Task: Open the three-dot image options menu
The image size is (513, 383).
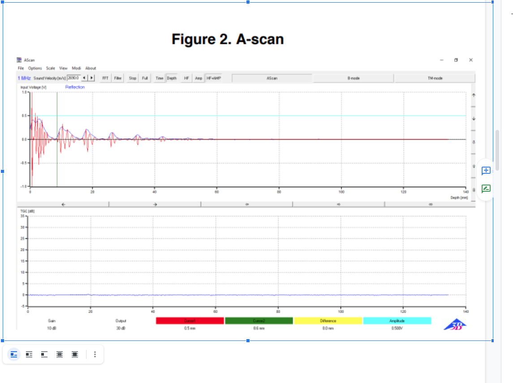Action: [95, 354]
